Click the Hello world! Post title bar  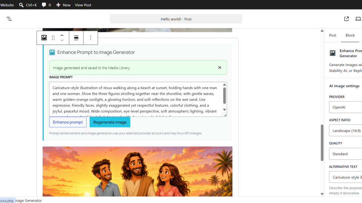point(176,19)
